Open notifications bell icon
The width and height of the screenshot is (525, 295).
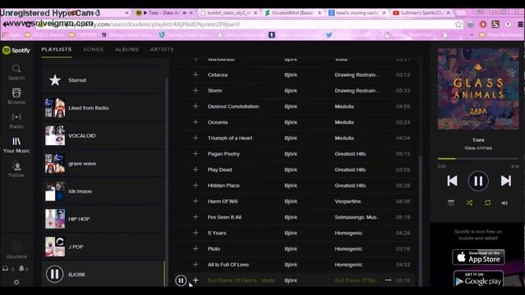tap(22, 268)
